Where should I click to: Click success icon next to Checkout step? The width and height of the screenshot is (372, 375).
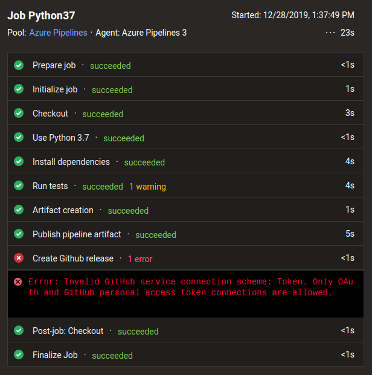[19, 113]
